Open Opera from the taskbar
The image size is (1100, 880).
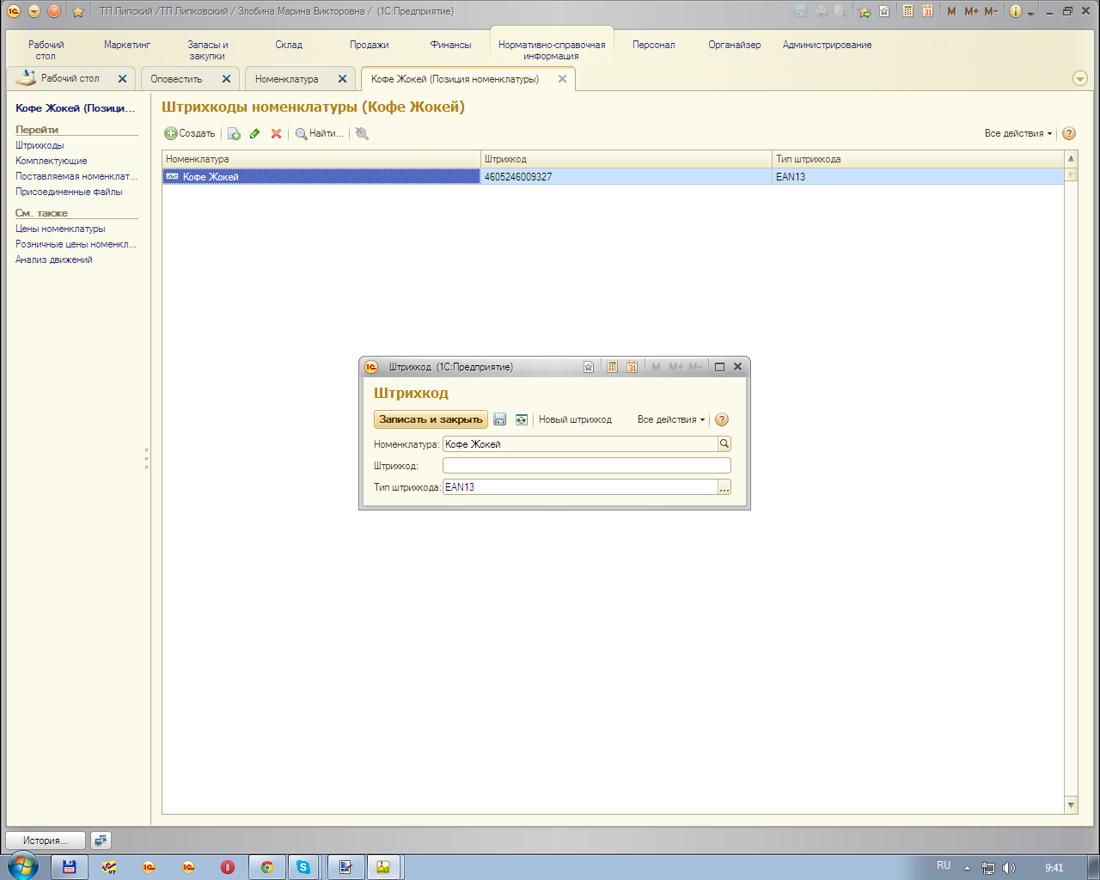click(228, 867)
